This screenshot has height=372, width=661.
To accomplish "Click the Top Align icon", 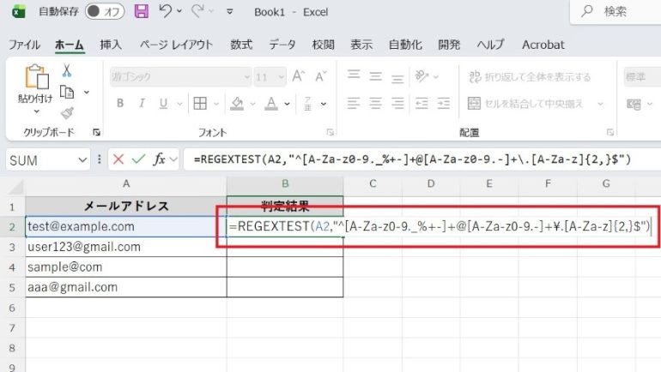I will pos(354,75).
